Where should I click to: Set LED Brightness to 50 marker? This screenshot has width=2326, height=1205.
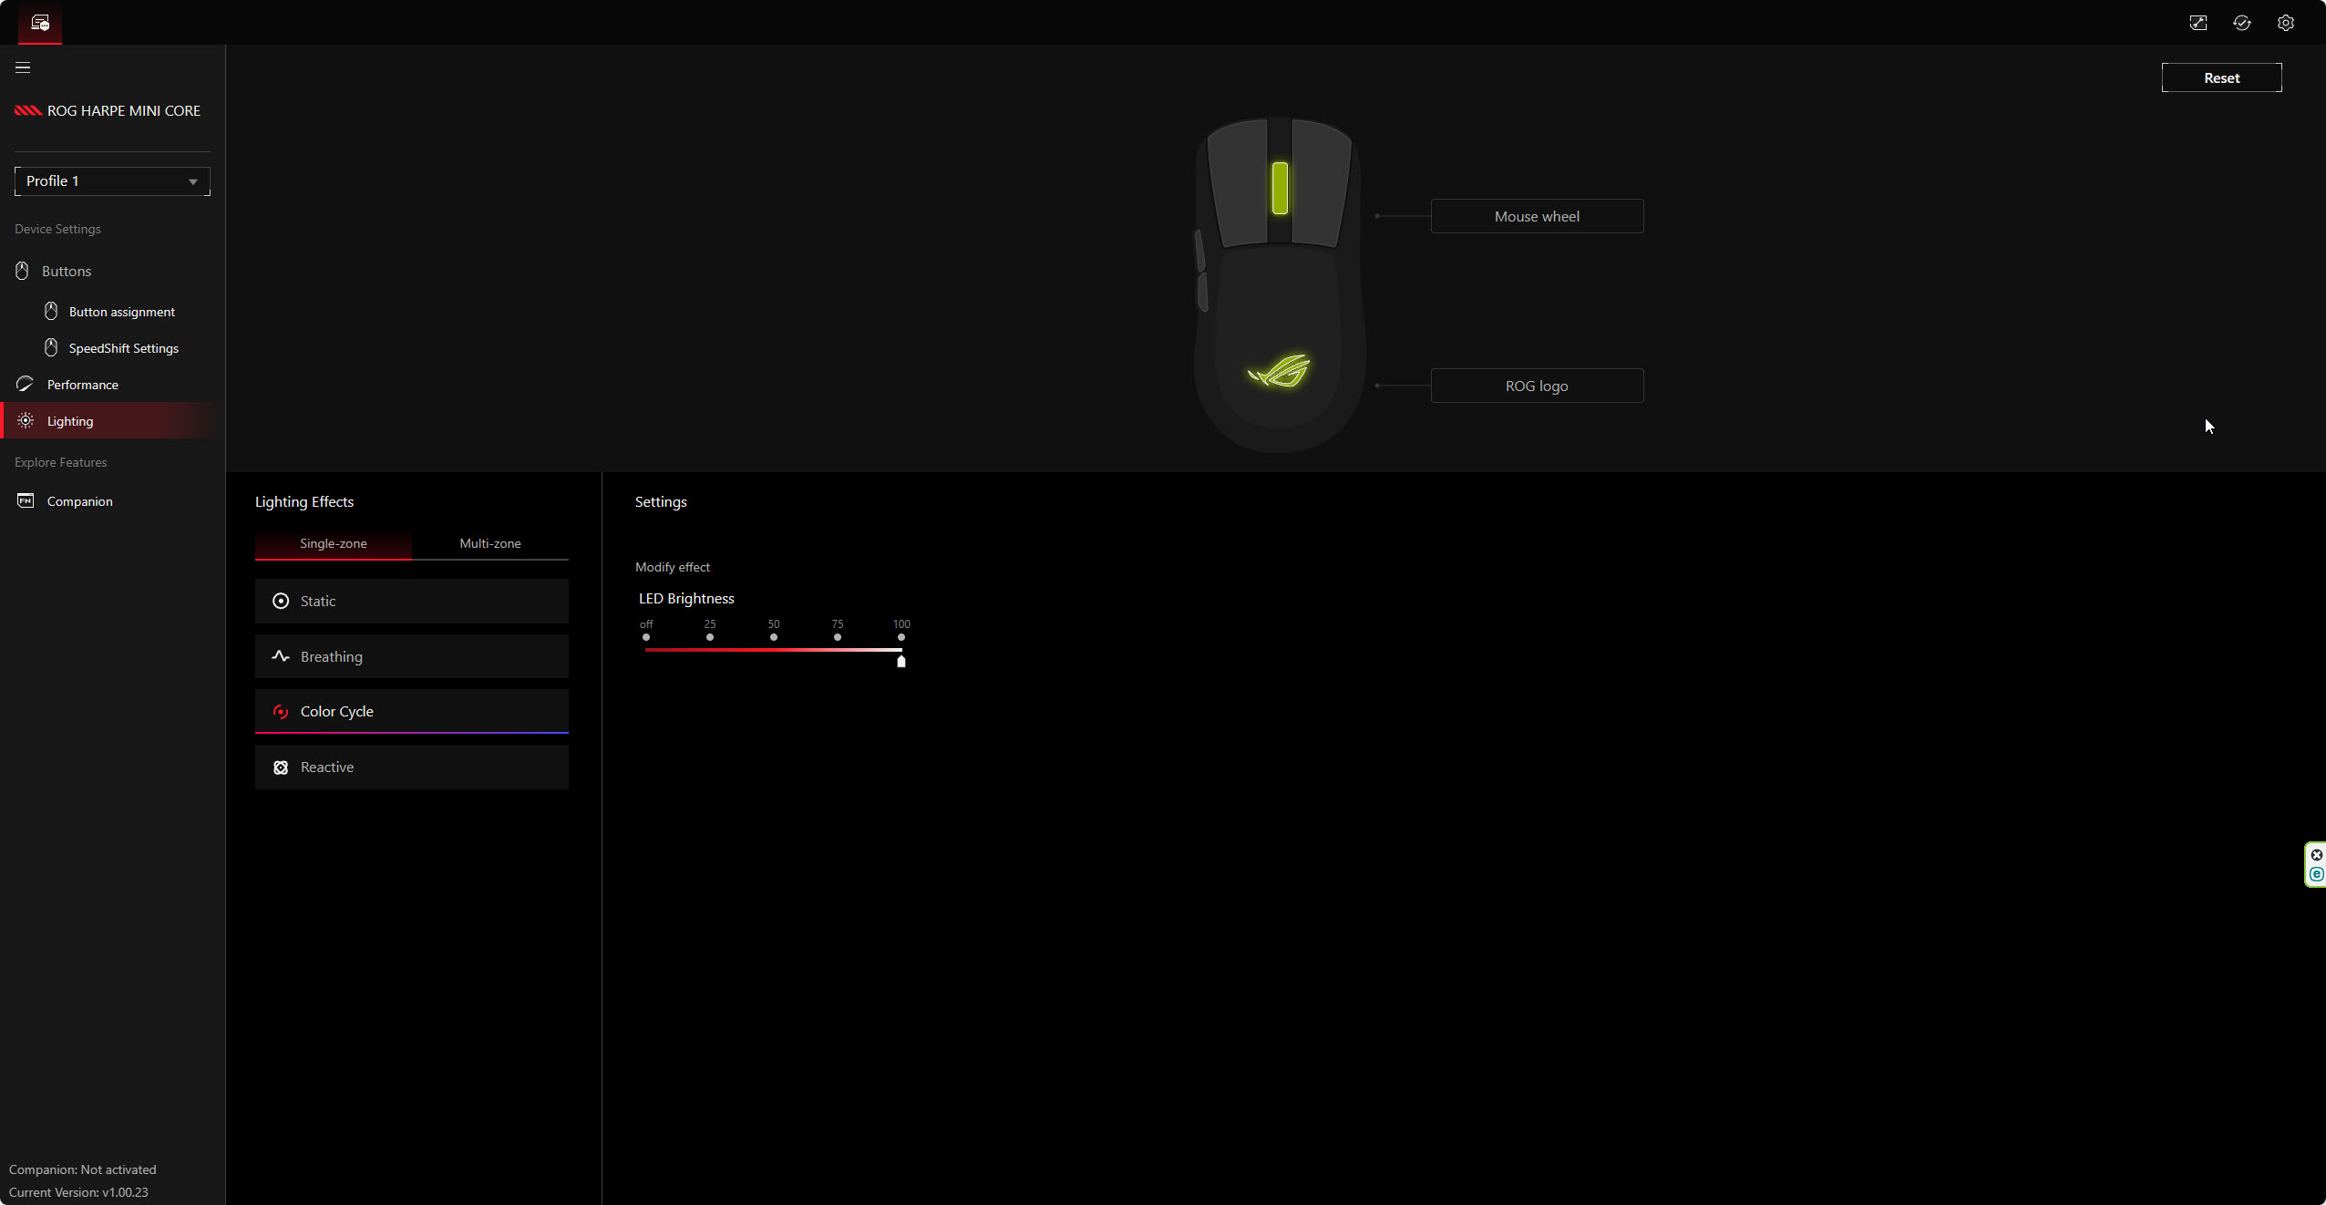[773, 637]
